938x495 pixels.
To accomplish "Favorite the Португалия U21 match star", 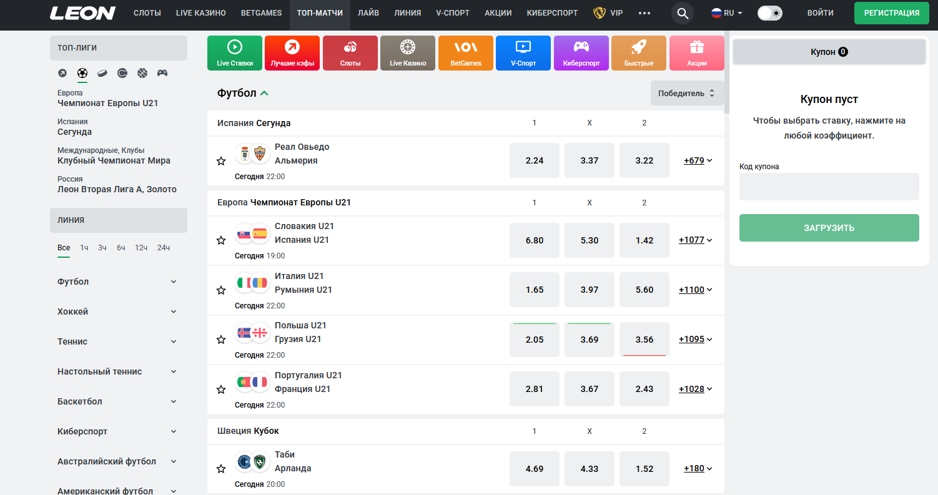I will click(221, 390).
